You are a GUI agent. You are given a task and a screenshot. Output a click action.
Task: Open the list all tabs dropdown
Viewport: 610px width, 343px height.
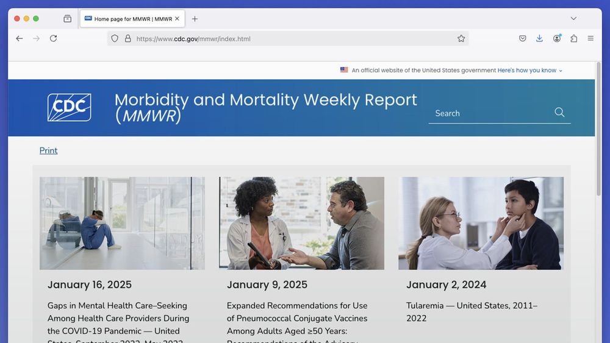[573, 18]
